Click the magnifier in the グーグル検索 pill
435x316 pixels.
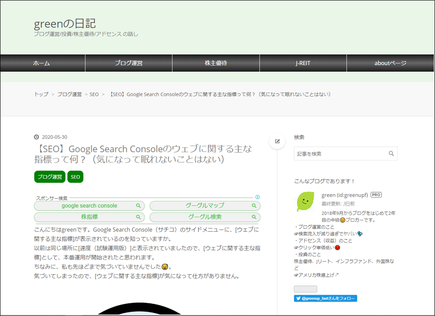(254, 217)
